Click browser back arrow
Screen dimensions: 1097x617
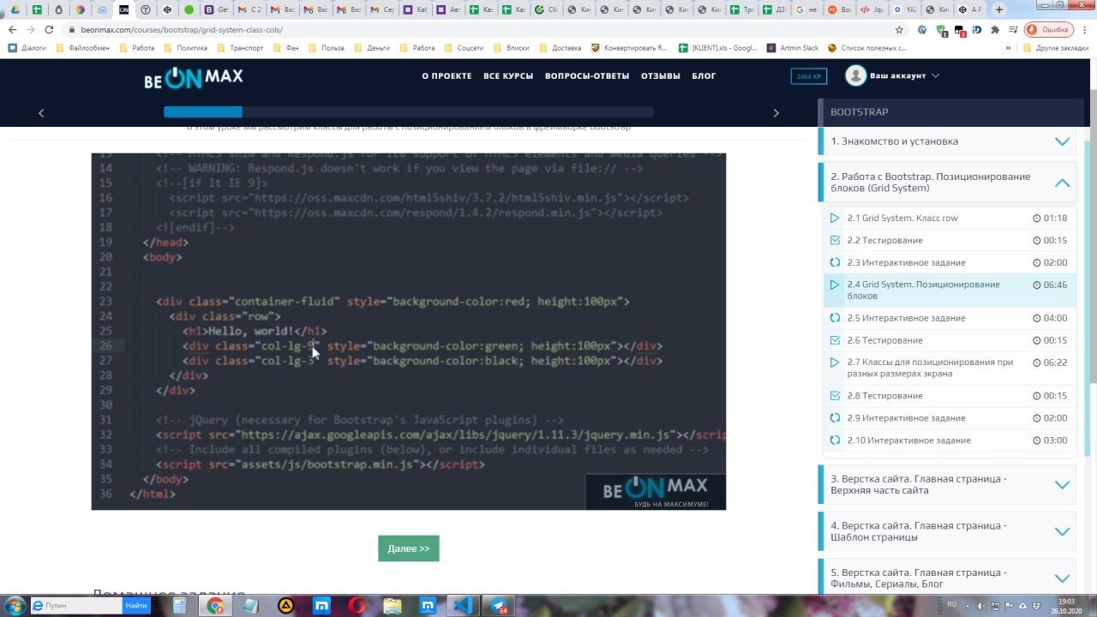(12, 29)
